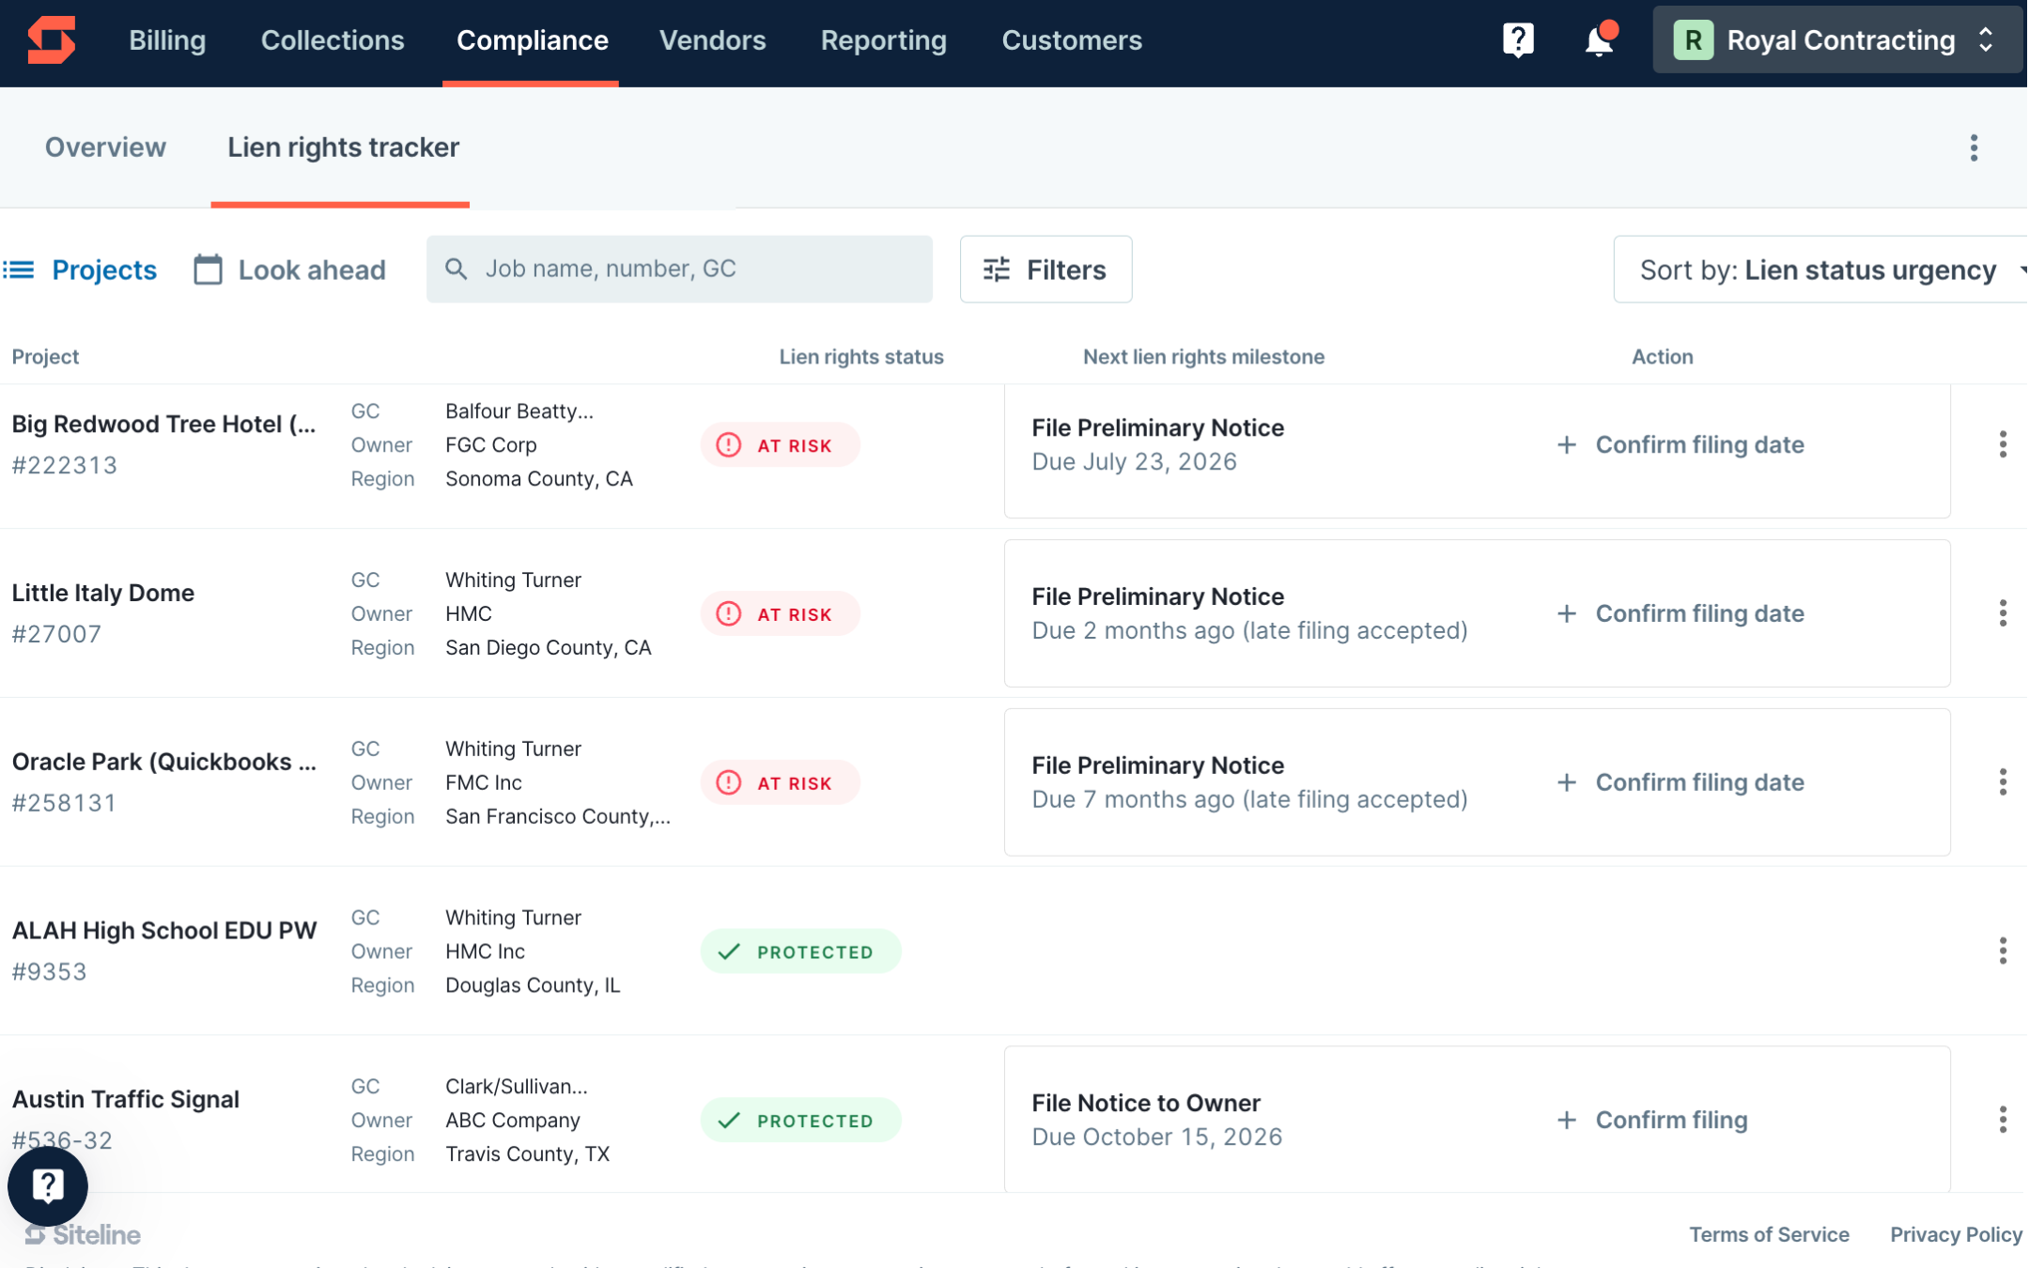Click the Protected checkmark for Austin Traffic Signal
Screen dimensions: 2029x1268
[729, 1121]
